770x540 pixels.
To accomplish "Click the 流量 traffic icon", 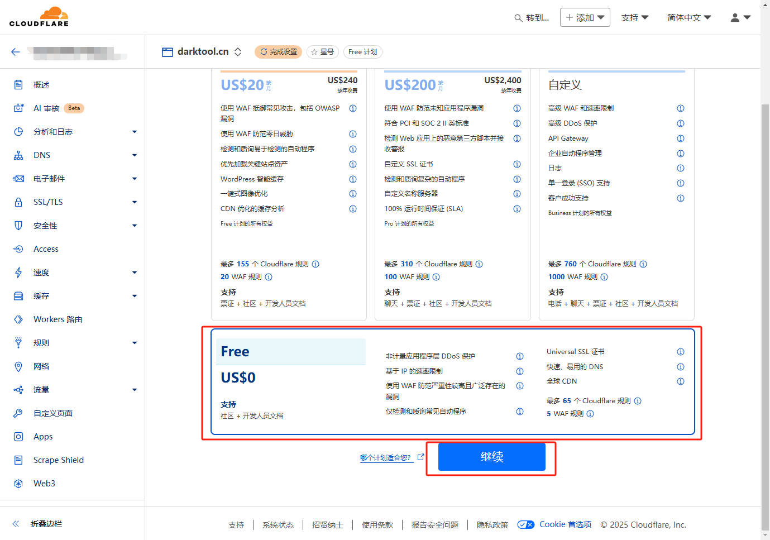I will tap(18, 390).
